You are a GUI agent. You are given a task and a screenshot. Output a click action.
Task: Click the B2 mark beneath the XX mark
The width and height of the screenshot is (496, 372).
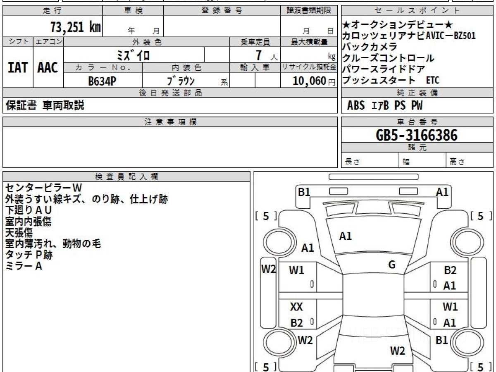tap(296, 323)
